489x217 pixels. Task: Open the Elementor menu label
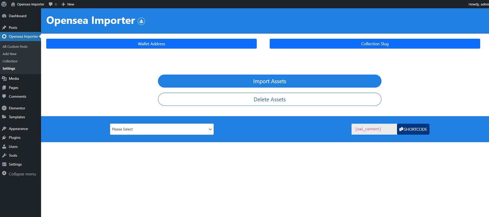tap(17, 108)
